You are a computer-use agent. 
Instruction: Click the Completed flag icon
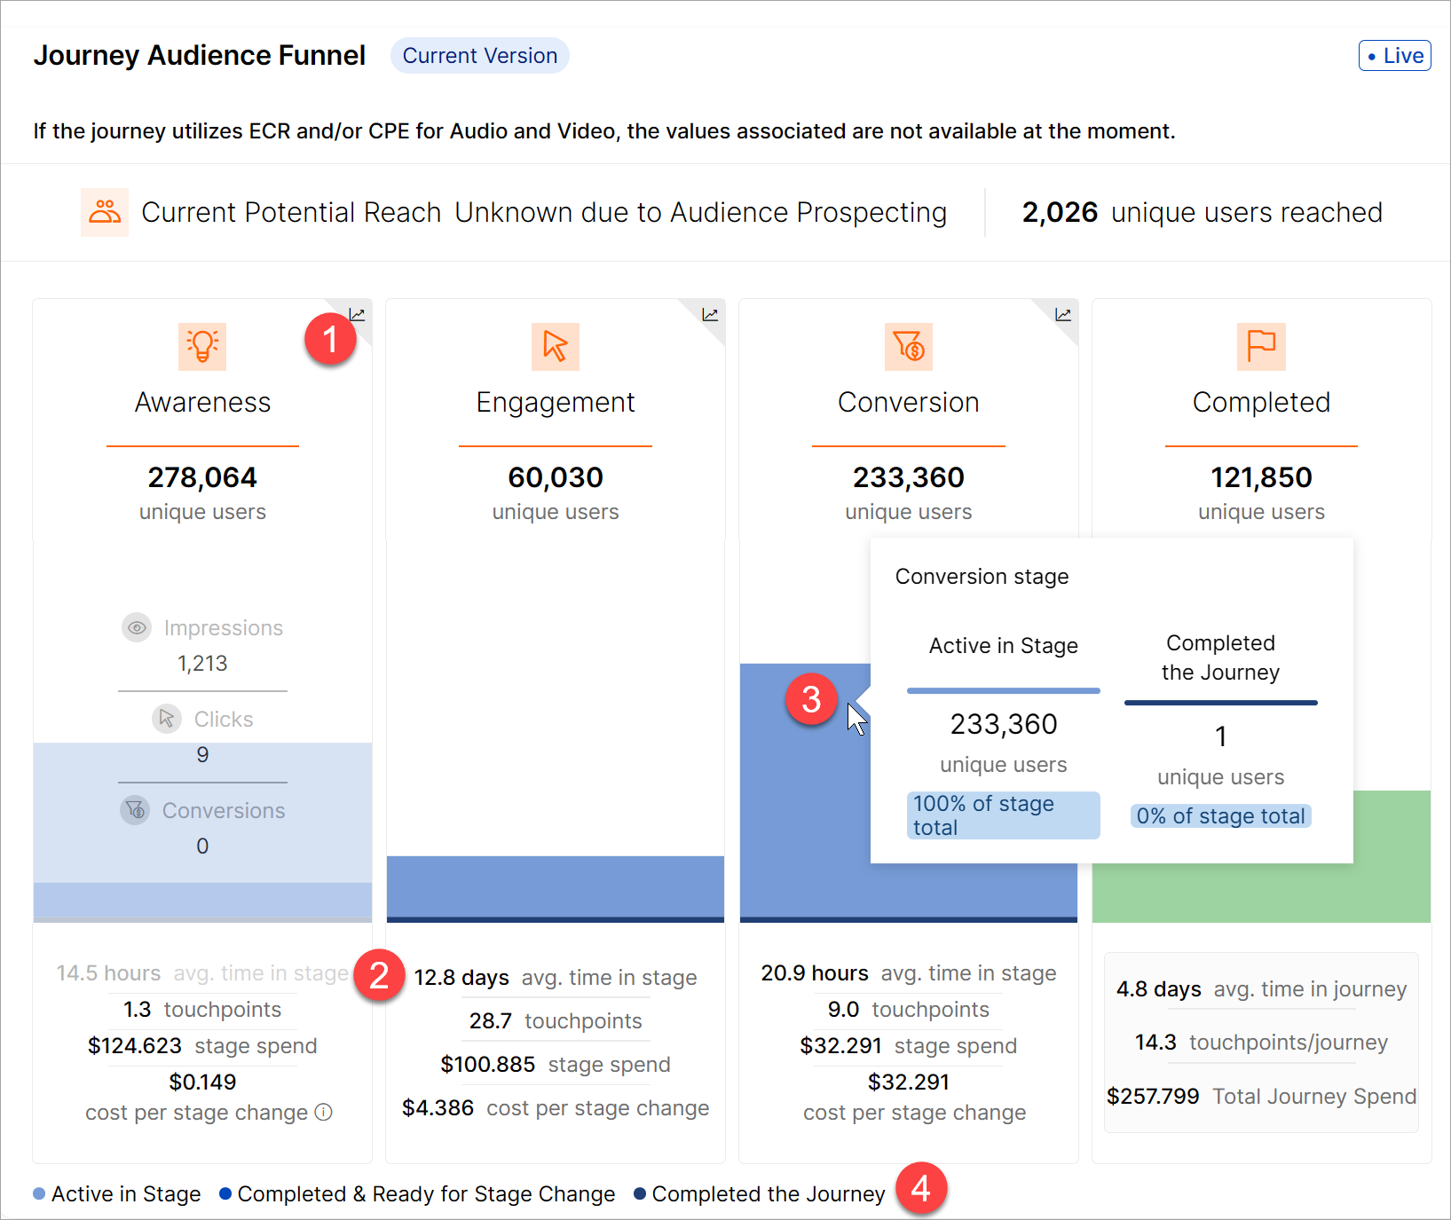1260,346
